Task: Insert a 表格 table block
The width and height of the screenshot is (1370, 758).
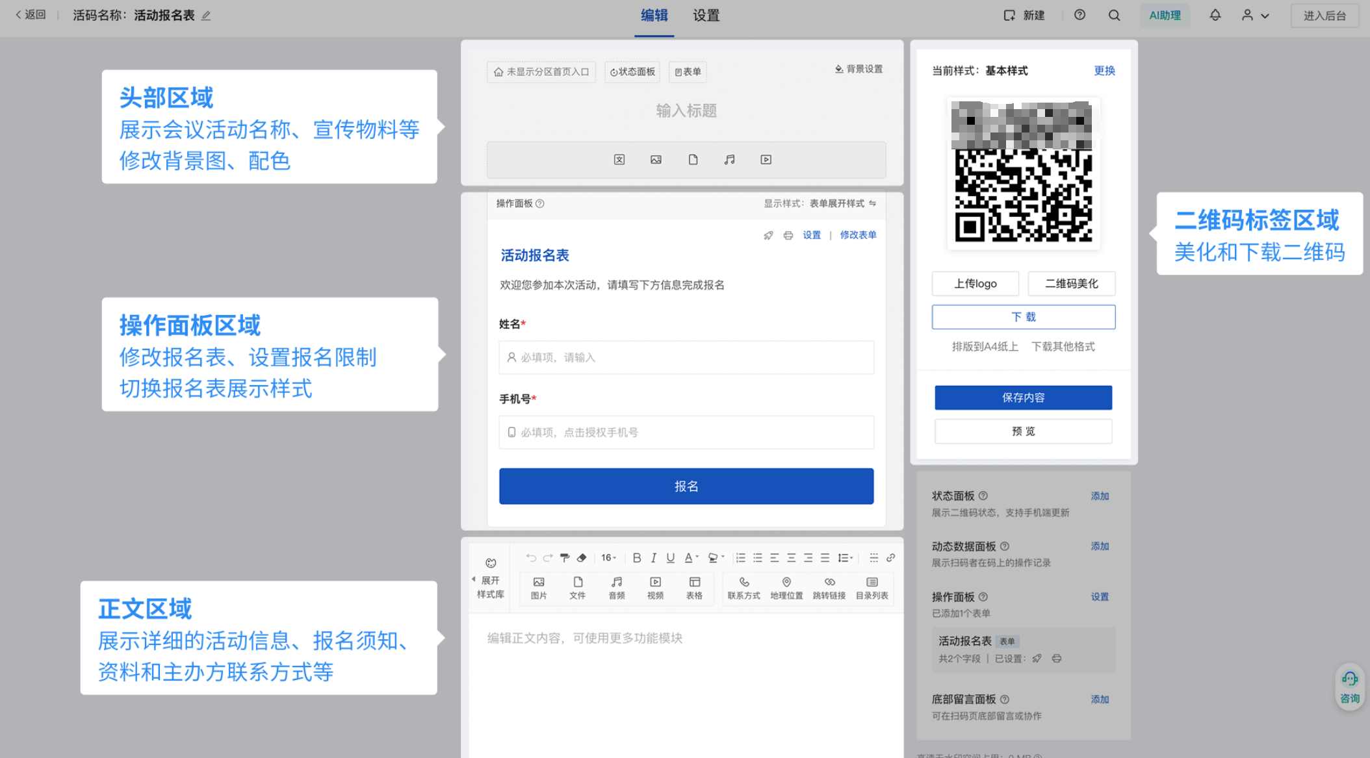Action: point(695,588)
